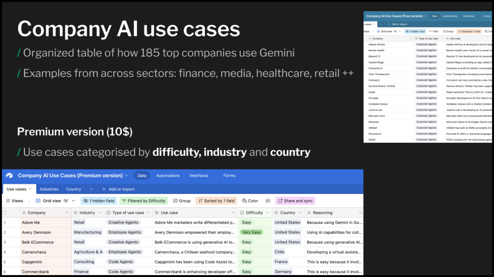Click the Difficulty field type icon
494x277 pixels.
pyautogui.click(x=242, y=213)
